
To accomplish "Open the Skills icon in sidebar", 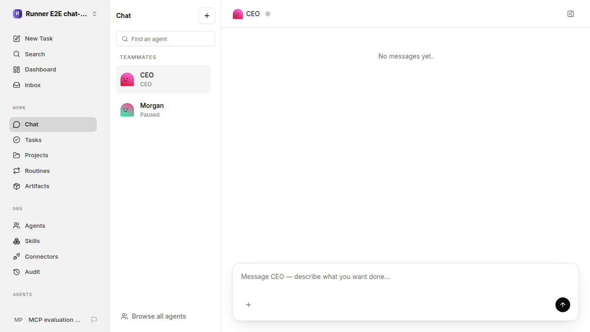I will pyautogui.click(x=17, y=241).
